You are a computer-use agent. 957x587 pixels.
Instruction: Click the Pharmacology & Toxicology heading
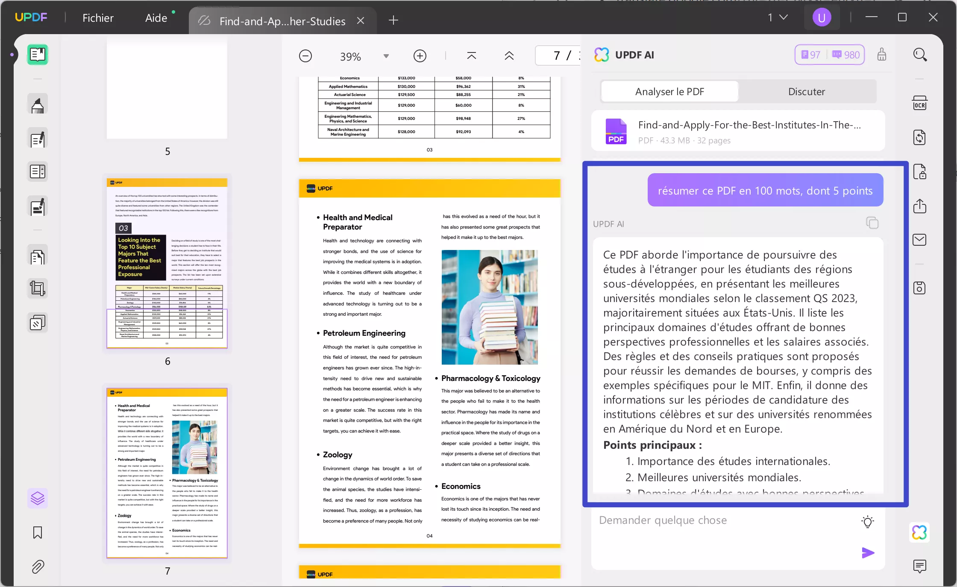point(490,378)
